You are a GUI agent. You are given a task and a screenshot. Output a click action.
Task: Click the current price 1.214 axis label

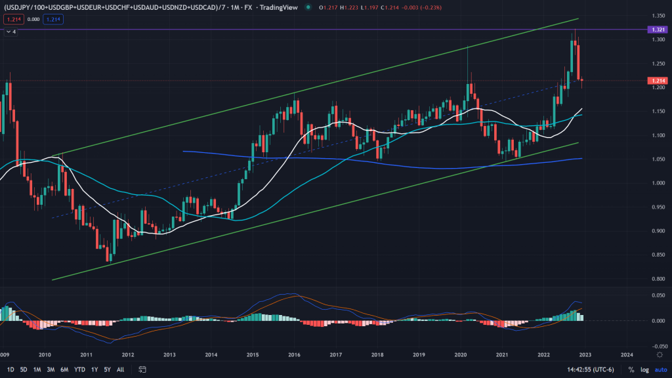(656, 81)
